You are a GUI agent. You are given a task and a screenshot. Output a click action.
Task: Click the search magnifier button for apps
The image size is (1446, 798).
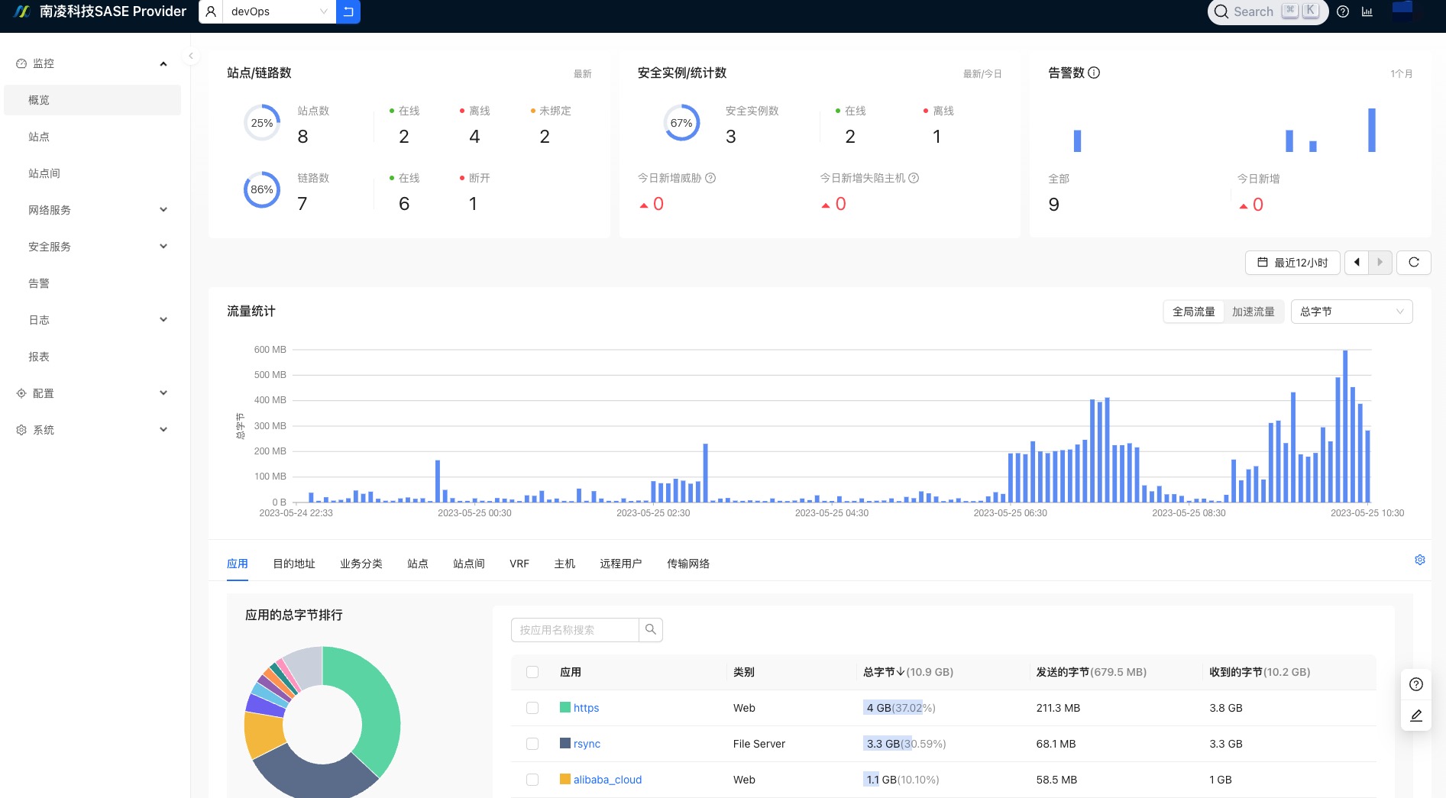tap(651, 630)
